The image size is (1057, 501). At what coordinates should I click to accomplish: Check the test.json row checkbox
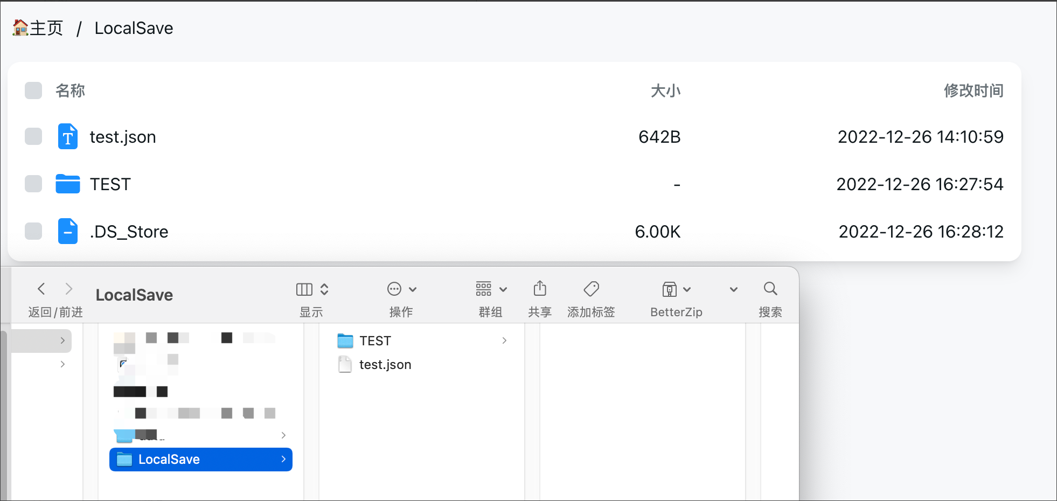[x=33, y=137]
